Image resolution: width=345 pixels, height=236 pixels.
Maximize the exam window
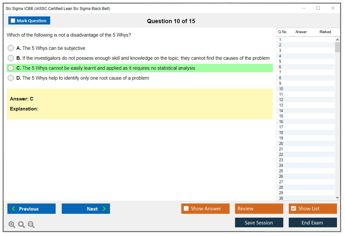[318, 8]
